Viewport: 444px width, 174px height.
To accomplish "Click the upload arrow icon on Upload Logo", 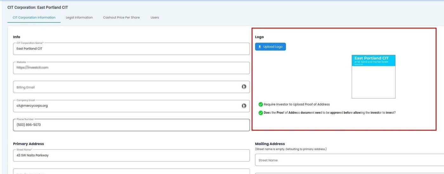I will pos(260,47).
